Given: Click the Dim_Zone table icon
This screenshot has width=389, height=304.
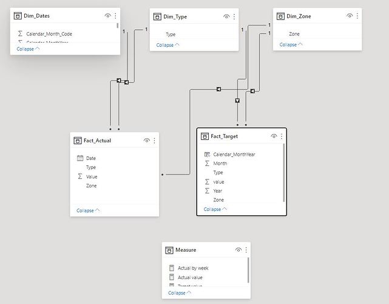Looking at the screenshot, I should pos(280,16).
